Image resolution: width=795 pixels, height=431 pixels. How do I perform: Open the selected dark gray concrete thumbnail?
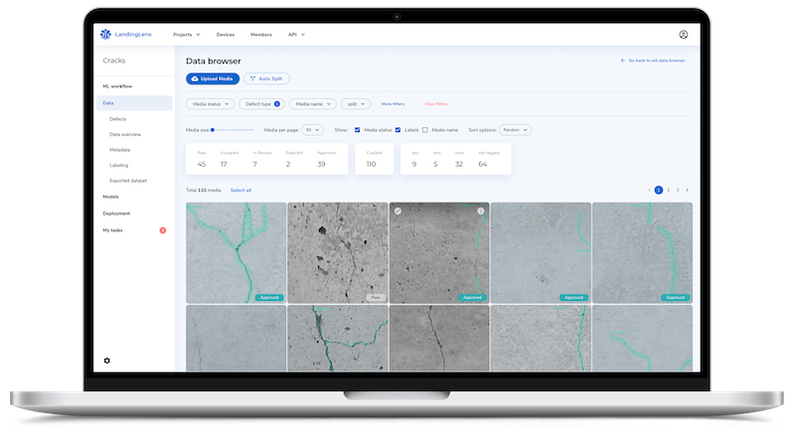point(439,252)
